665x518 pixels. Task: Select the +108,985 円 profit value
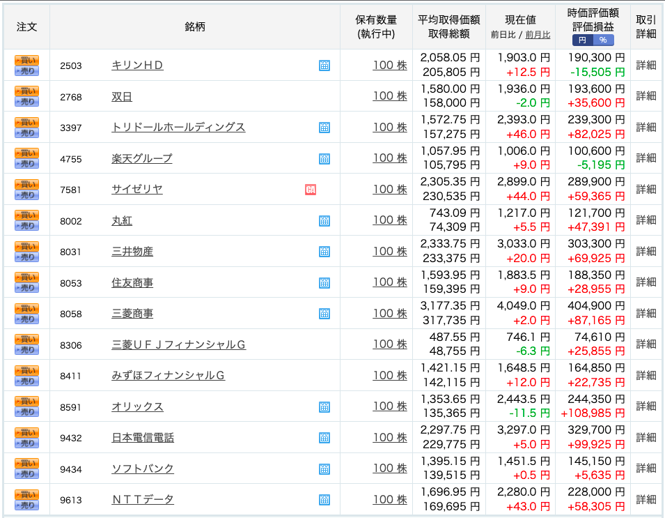[x=593, y=413]
